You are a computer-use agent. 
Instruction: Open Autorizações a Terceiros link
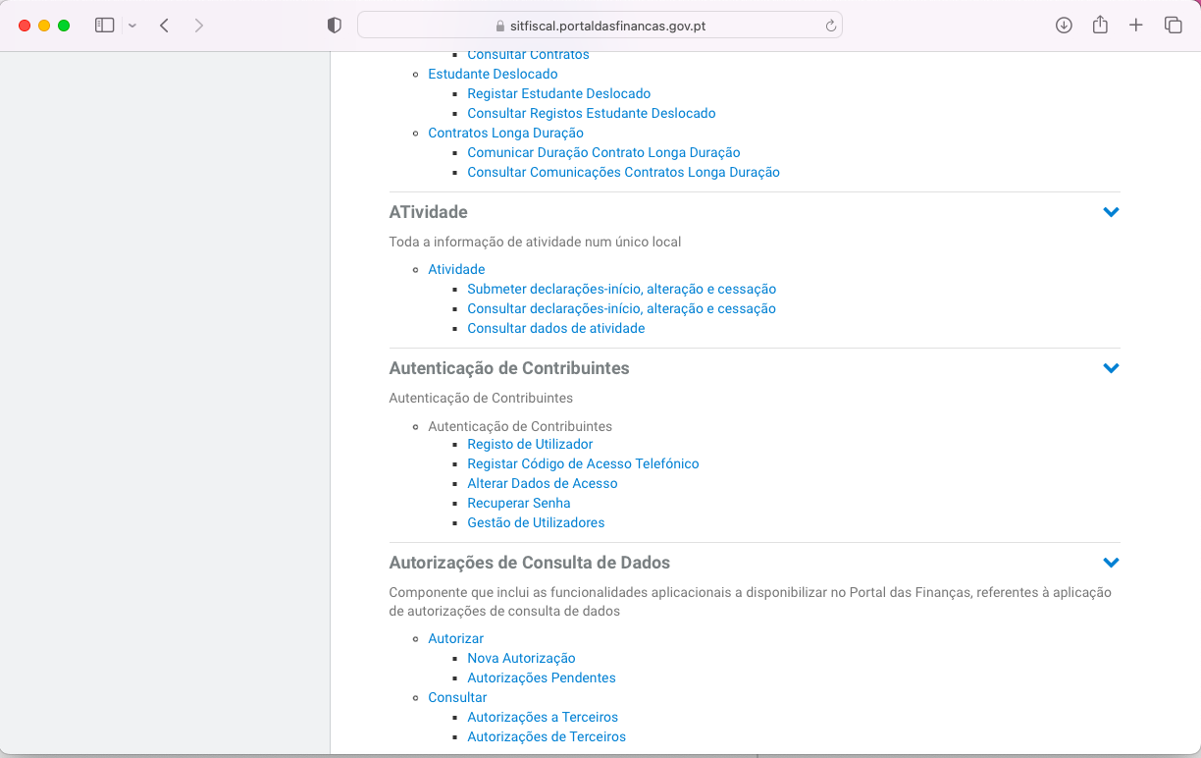[x=543, y=717]
